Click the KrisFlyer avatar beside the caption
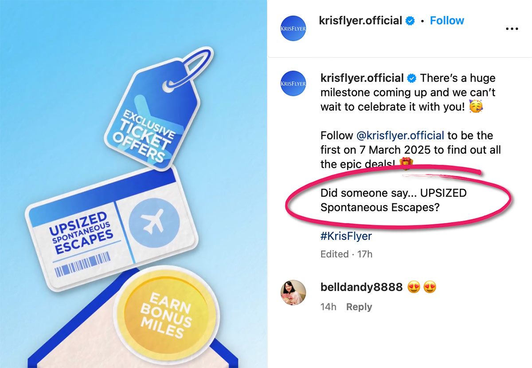This screenshot has height=368, width=532. click(x=293, y=83)
